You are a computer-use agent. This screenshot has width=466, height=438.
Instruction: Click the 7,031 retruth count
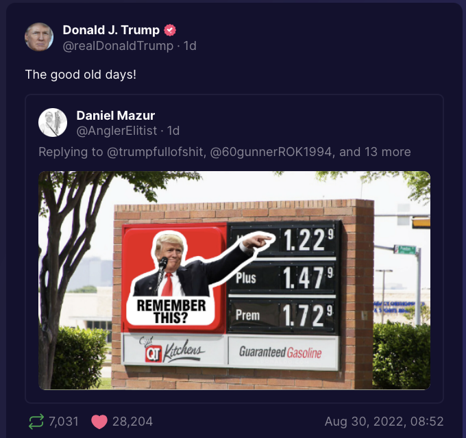[64, 422]
